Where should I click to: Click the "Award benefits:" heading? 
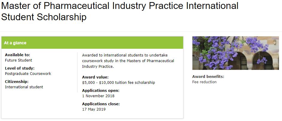[x=208, y=77]
